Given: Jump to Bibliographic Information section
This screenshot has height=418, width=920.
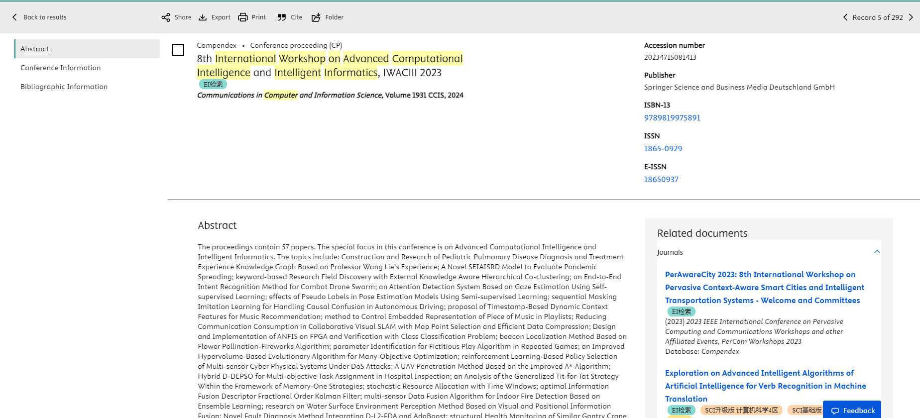Looking at the screenshot, I should tap(64, 87).
